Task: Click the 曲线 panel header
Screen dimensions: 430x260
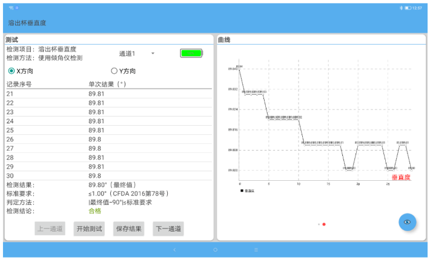Action: pos(224,39)
